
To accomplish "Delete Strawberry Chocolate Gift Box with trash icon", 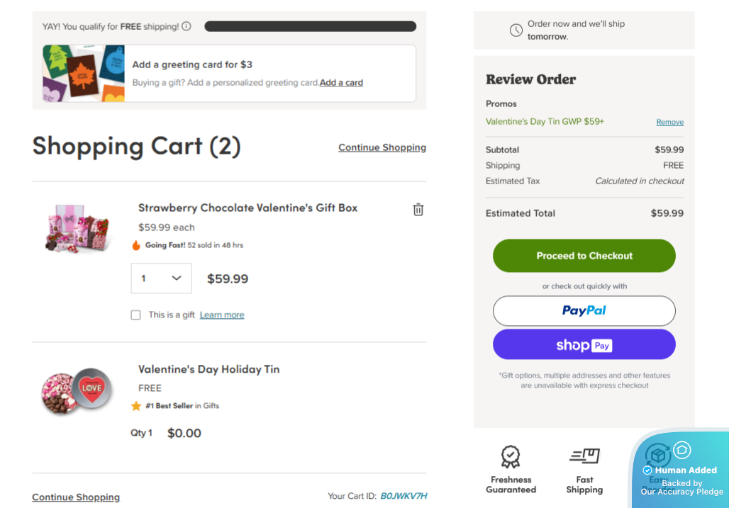I will click(x=418, y=209).
